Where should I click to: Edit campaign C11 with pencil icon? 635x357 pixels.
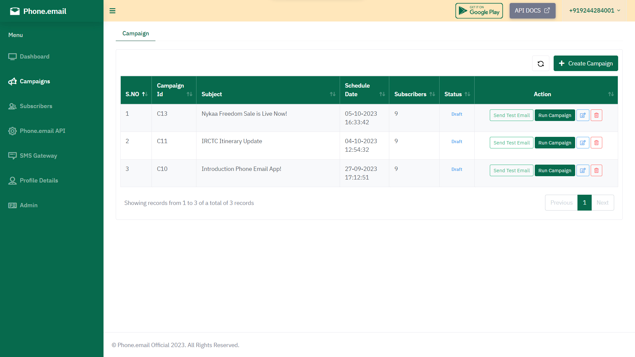point(583,143)
